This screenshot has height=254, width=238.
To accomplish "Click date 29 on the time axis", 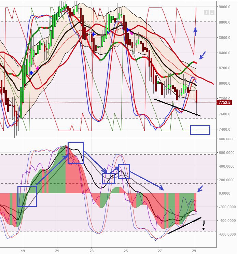I will point(194,251).
